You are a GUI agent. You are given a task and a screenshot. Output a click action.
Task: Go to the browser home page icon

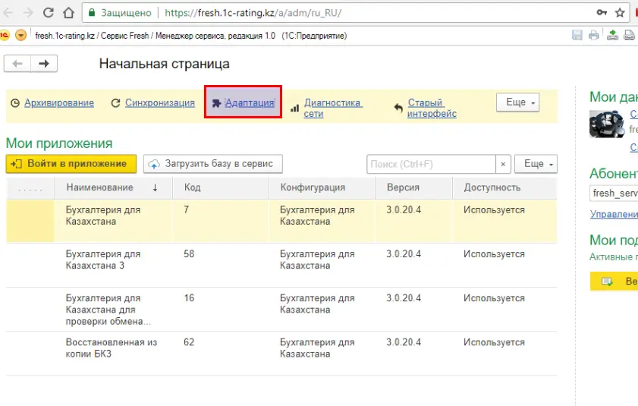point(68,13)
